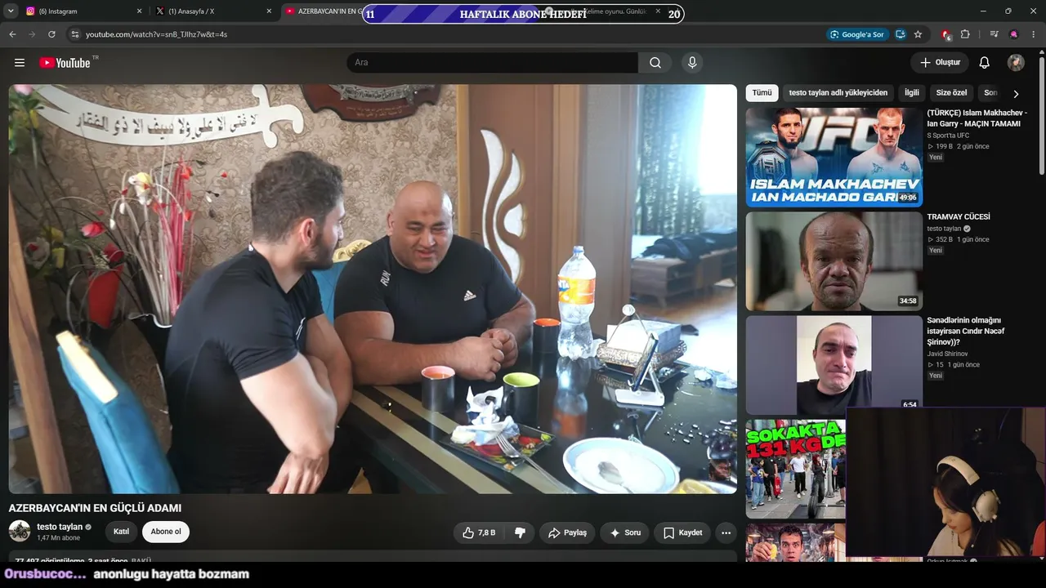Viewport: 1046px width, 588px height.
Task: Like the video with thumbs up
Action: [x=479, y=532]
